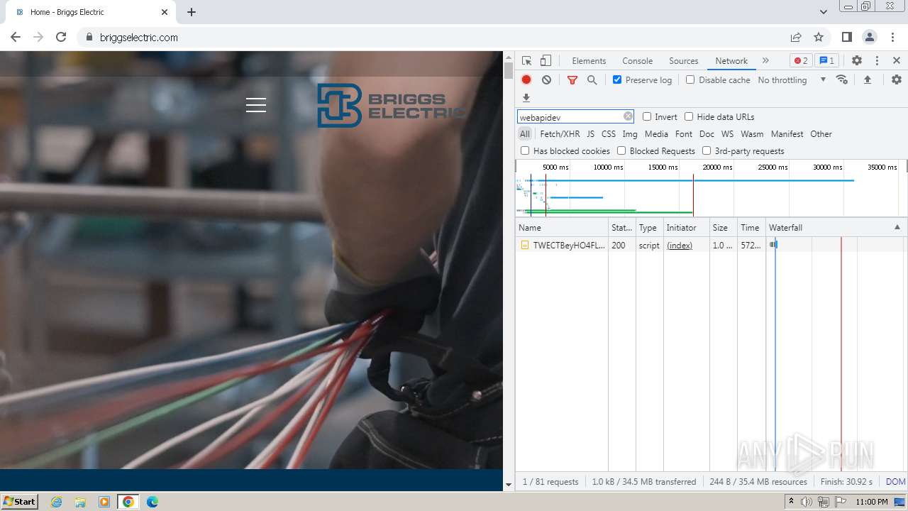The width and height of the screenshot is (908, 511).
Task: Switch to the Console tab
Action: [637, 61]
